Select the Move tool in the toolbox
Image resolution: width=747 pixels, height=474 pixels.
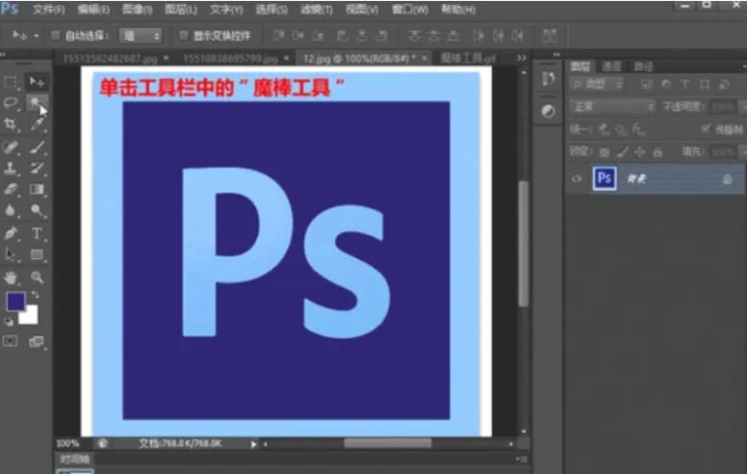[x=37, y=82]
